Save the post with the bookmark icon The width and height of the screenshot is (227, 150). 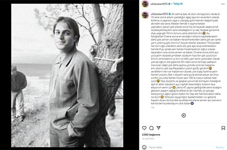pyautogui.click(x=223, y=128)
